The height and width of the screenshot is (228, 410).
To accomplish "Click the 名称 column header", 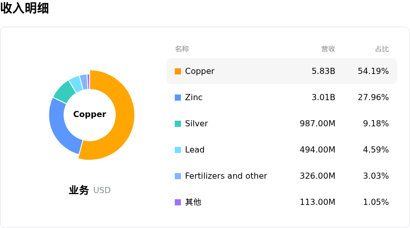I will coord(182,49).
